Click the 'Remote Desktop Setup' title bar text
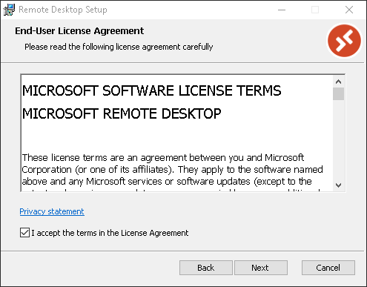Image resolution: width=367 pixels, height=287 pixels. (x=63, y=10)
